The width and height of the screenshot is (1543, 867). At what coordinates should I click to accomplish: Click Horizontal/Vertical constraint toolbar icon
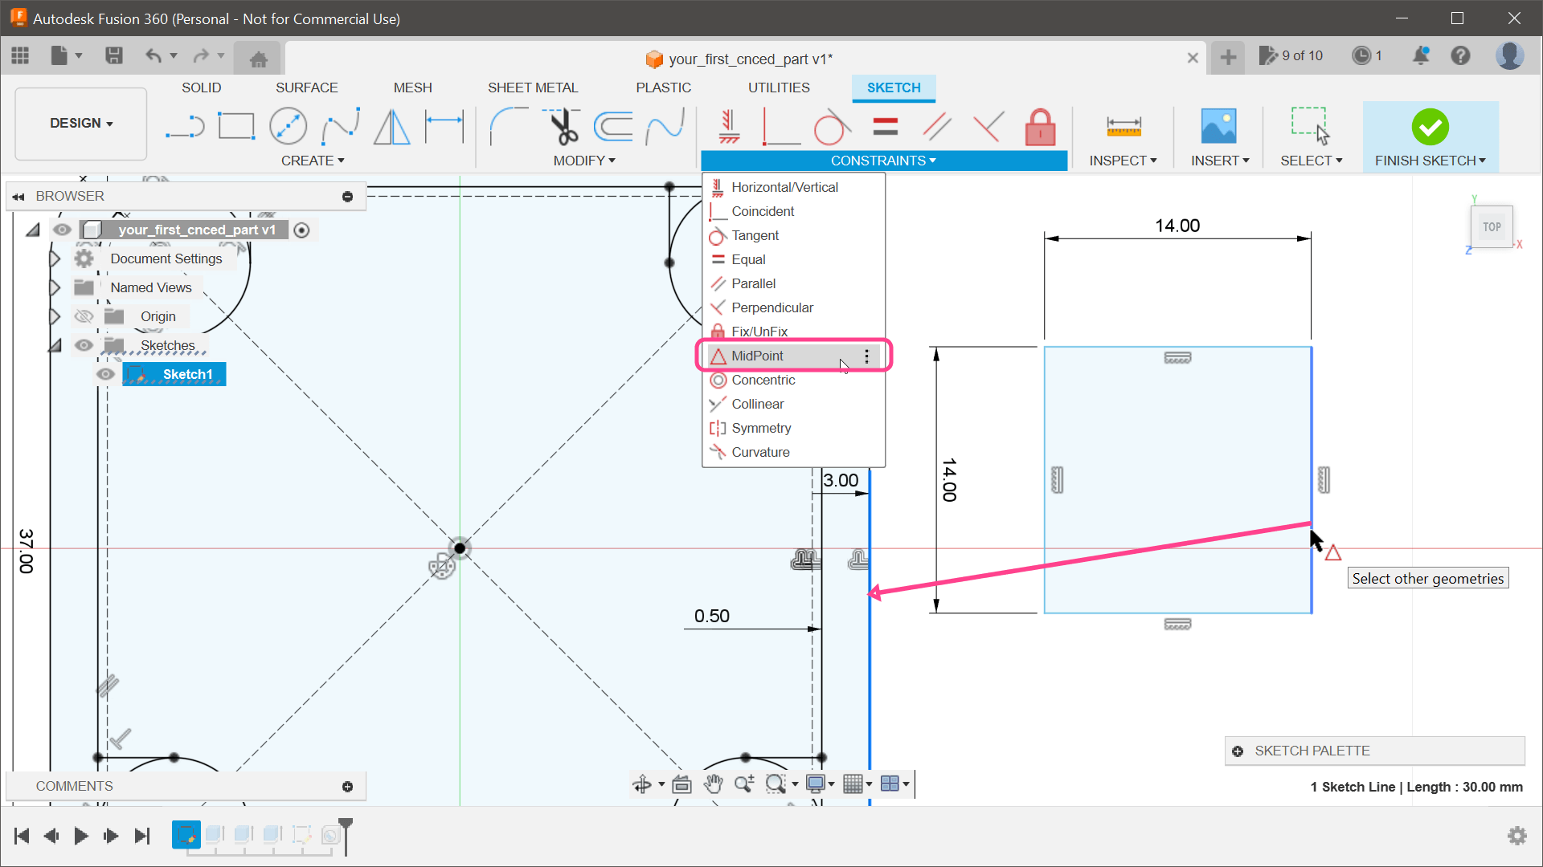729,127
